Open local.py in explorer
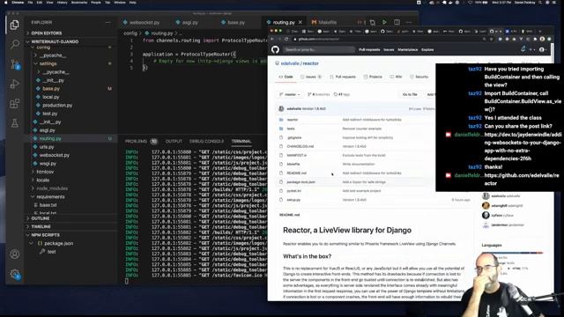Screen dimensions: 564x317 tap(51, 97)
